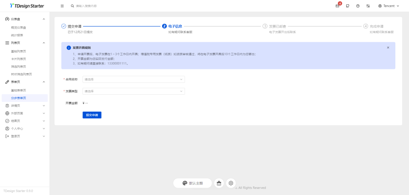Screen dimensions: 409x195
Task: Close the 发票开具规则 alert banner
Action: [388, 48]
